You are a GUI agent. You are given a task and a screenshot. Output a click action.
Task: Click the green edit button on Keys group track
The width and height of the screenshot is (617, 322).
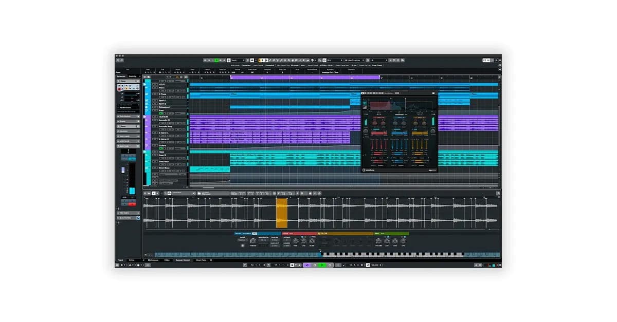tap(161, 113)
